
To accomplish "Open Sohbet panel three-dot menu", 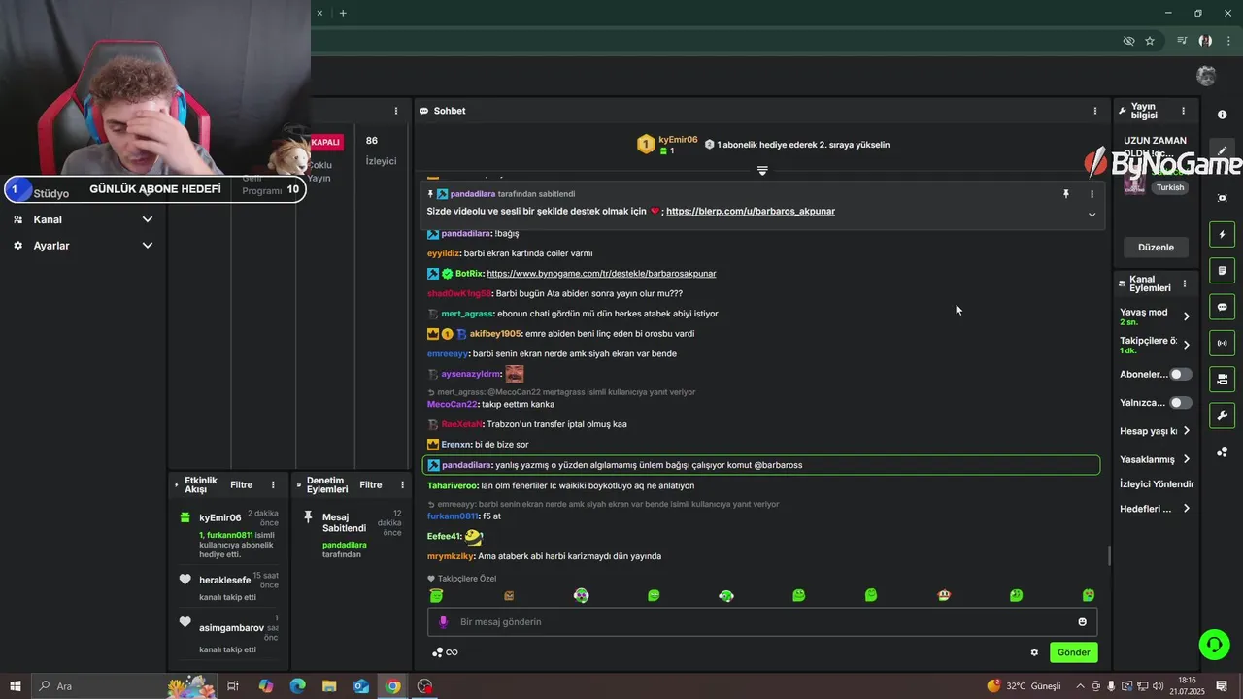I will point(1095,111).
